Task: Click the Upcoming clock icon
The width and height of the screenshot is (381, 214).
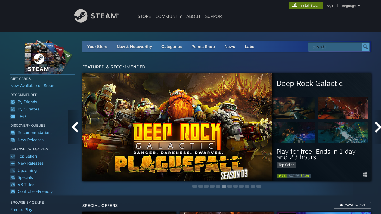Action: tap(13, 170)
